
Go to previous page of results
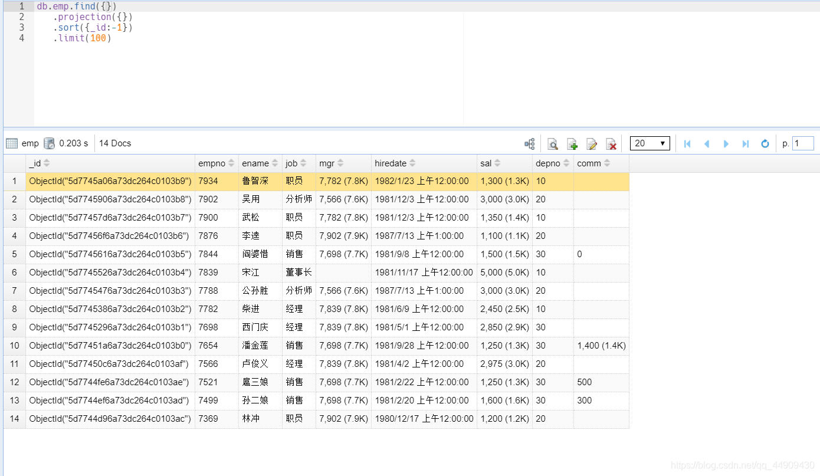pyautogui.click(x=707, y=143)
